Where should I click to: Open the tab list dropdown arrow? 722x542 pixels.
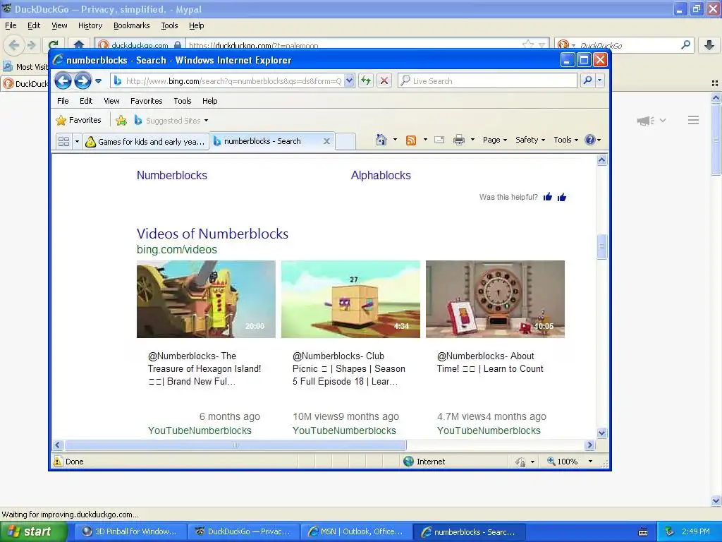pyautogui.click(x=77, y=141)
